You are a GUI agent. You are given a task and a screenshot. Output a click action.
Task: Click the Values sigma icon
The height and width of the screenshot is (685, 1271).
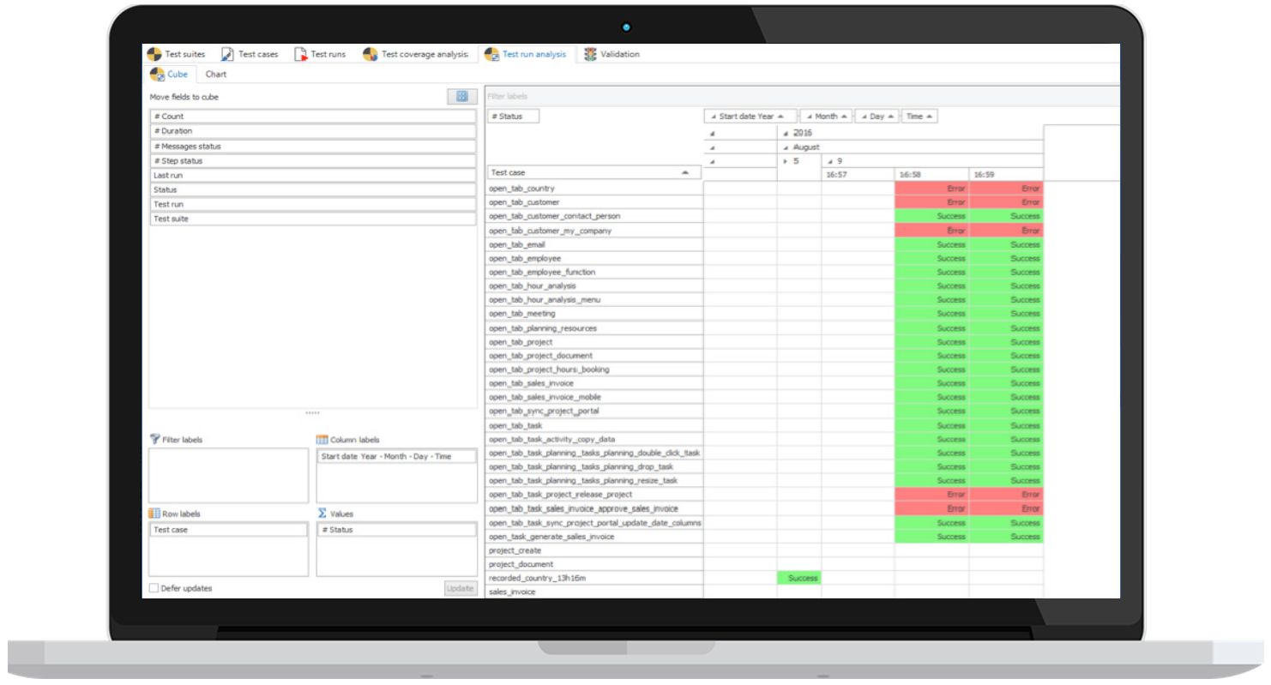click(322, 514)
